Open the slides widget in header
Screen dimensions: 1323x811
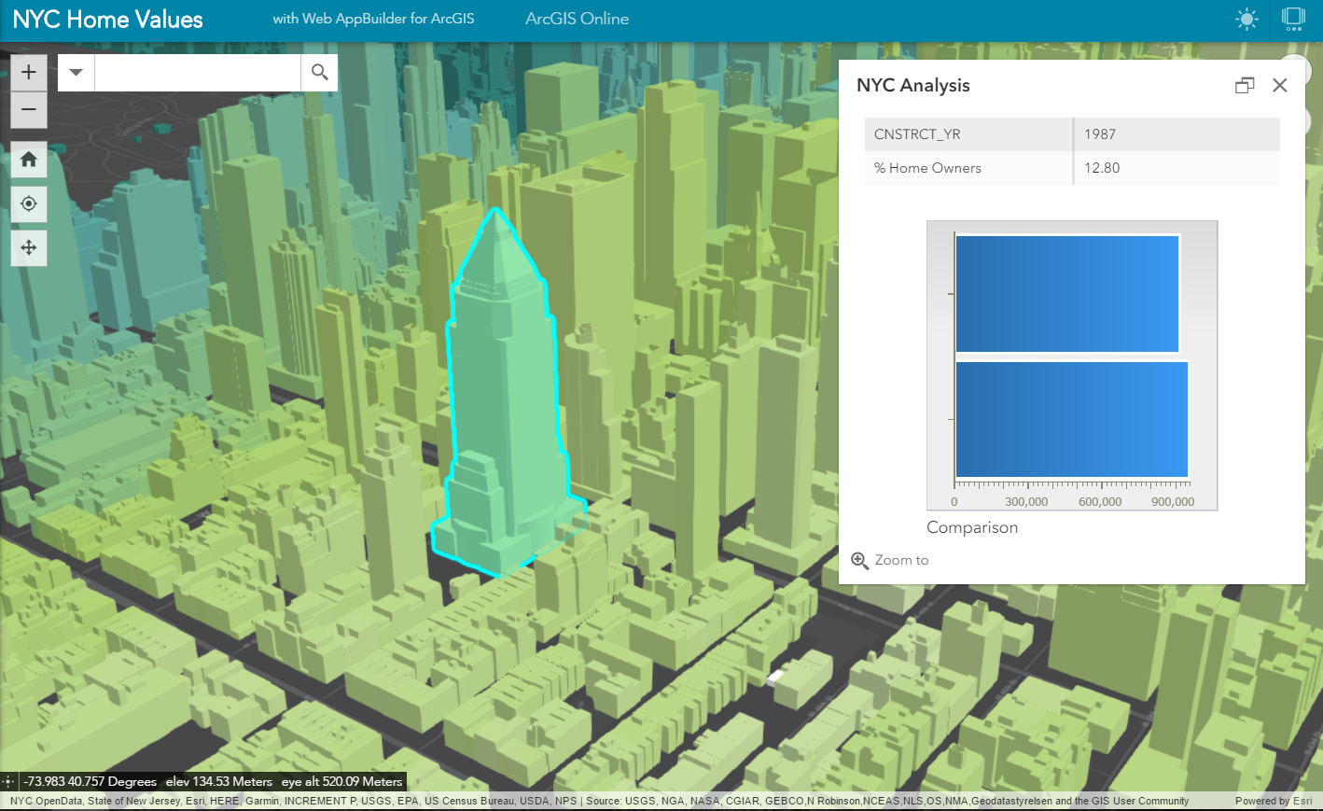(x=1293, y=19)
